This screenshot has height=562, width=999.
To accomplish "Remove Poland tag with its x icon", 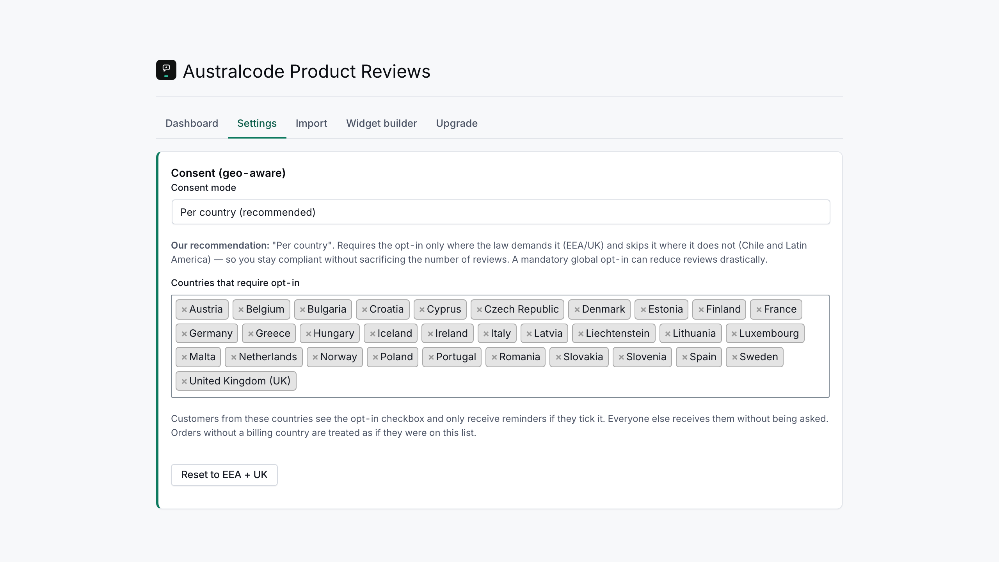I will [375, 357].
